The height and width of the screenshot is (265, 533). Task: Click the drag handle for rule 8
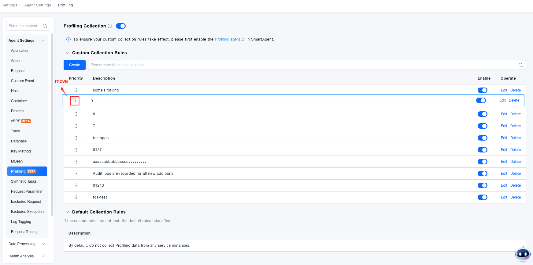tap(76, 114)
